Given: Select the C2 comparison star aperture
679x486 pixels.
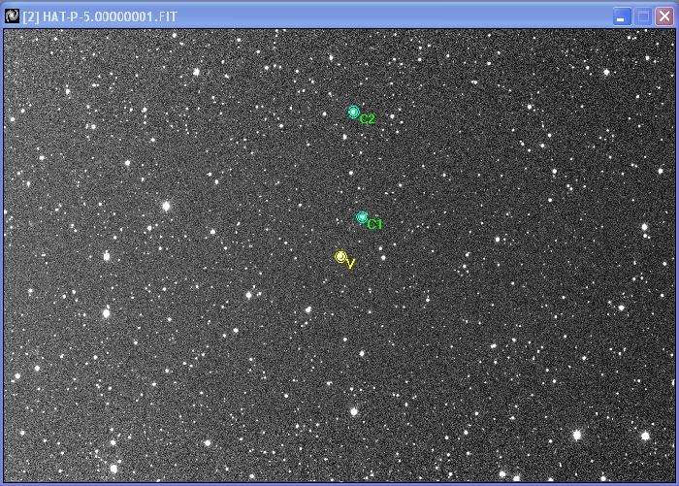Looking at the screenshot, I should [x=354, y=113].
